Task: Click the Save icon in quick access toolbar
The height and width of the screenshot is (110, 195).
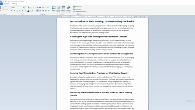Action: 1,1
